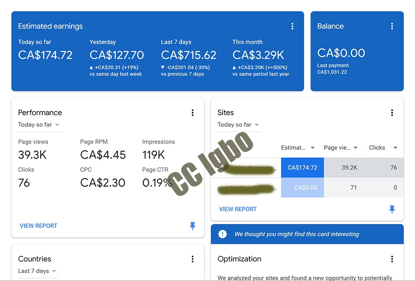This screenshot has height=281, width=415.
Task: Click VIEW REPORT in Sites card
Action: 238,209
